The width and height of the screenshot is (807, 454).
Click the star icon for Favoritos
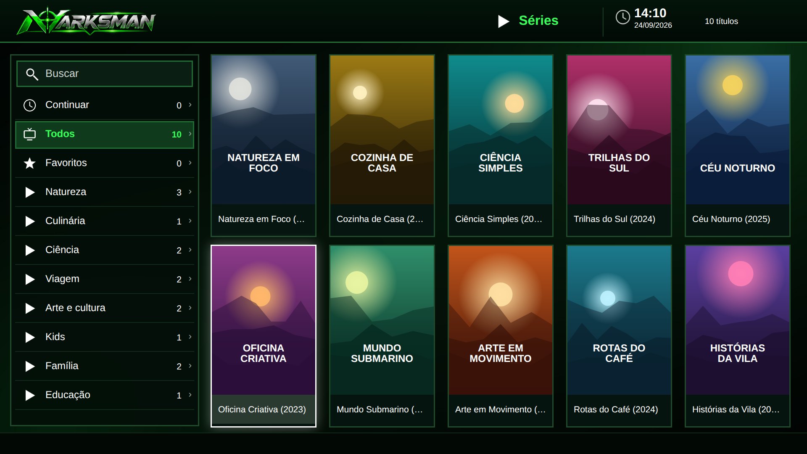29,163
